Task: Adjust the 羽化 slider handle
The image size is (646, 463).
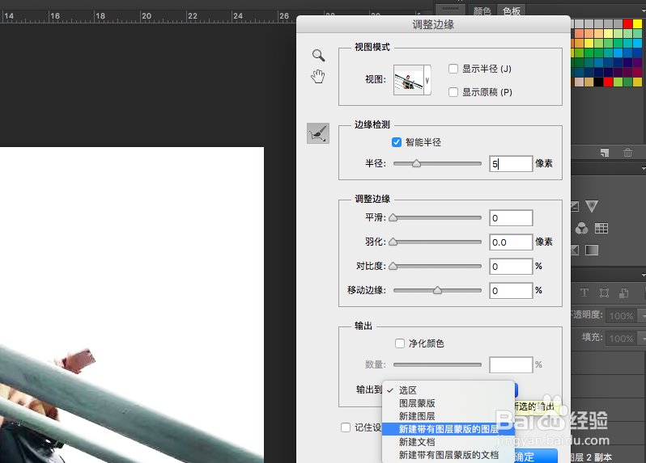Action: click(x=393, y=242)
